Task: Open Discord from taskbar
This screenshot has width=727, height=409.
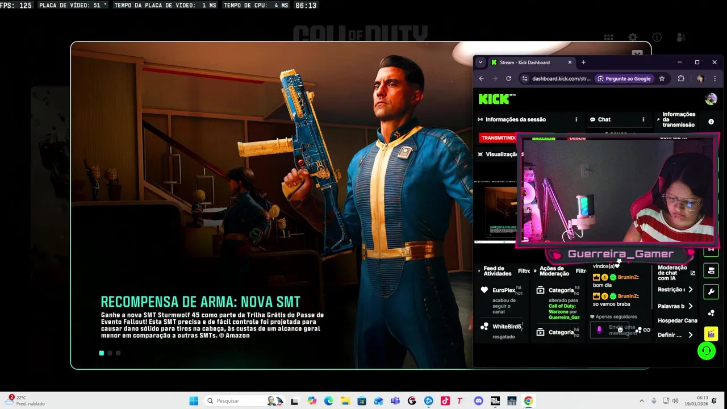Action: (478, 401)
